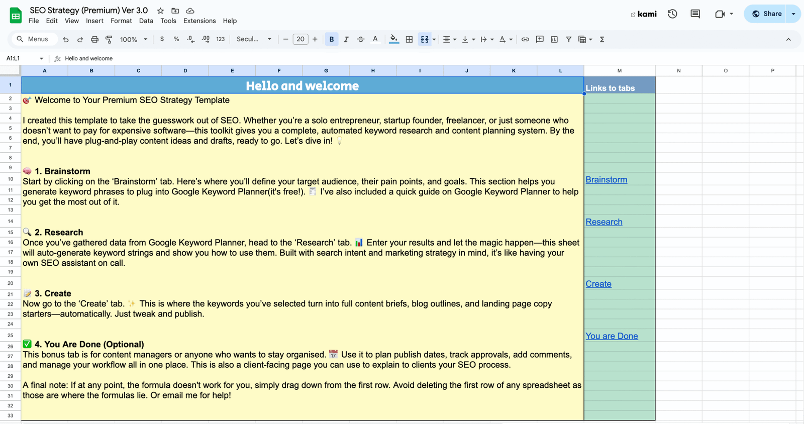The height and width of the screenshot is (424, 804).
Task: Open the Google Sheets home icon
Action: [16, 16]
